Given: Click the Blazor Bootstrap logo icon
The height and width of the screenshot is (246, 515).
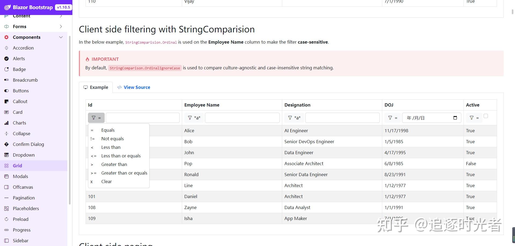Looking at the screenshot, I should click(8, 7).
